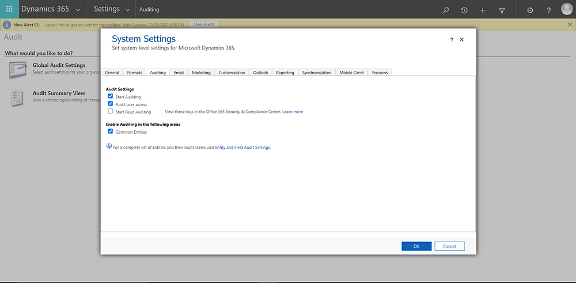Screen dimensions: 576x283
Task: Switch to the General tab
Action: click(112, 73)
